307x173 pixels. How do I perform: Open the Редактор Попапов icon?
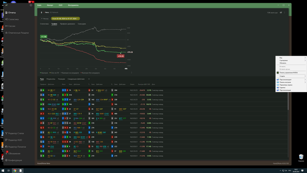pyautogui.click(x=7, y=147)
